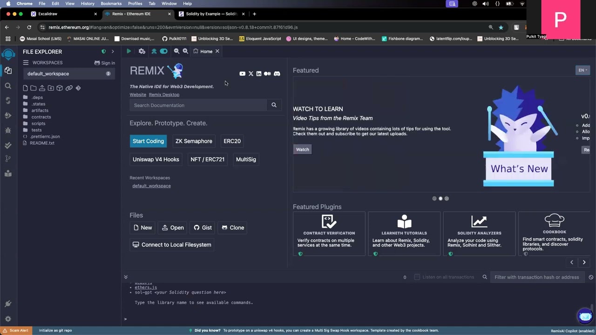Screen dimensions: 596x335
Task: Open the Remix Desktop link
Action: click(164, 95)
